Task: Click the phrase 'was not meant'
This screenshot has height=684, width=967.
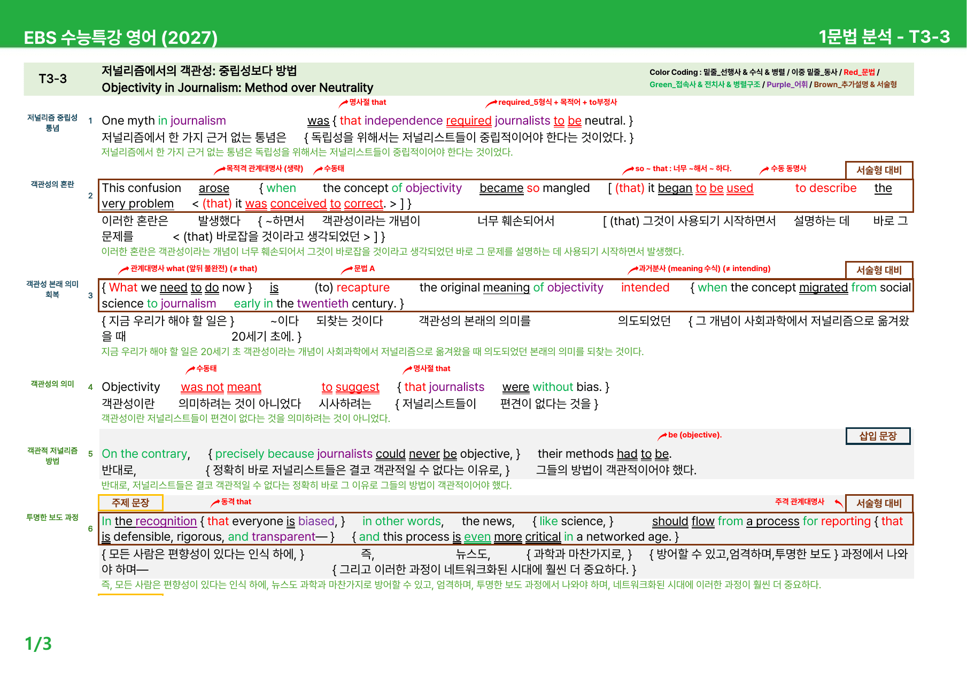Action: point(221,387)
